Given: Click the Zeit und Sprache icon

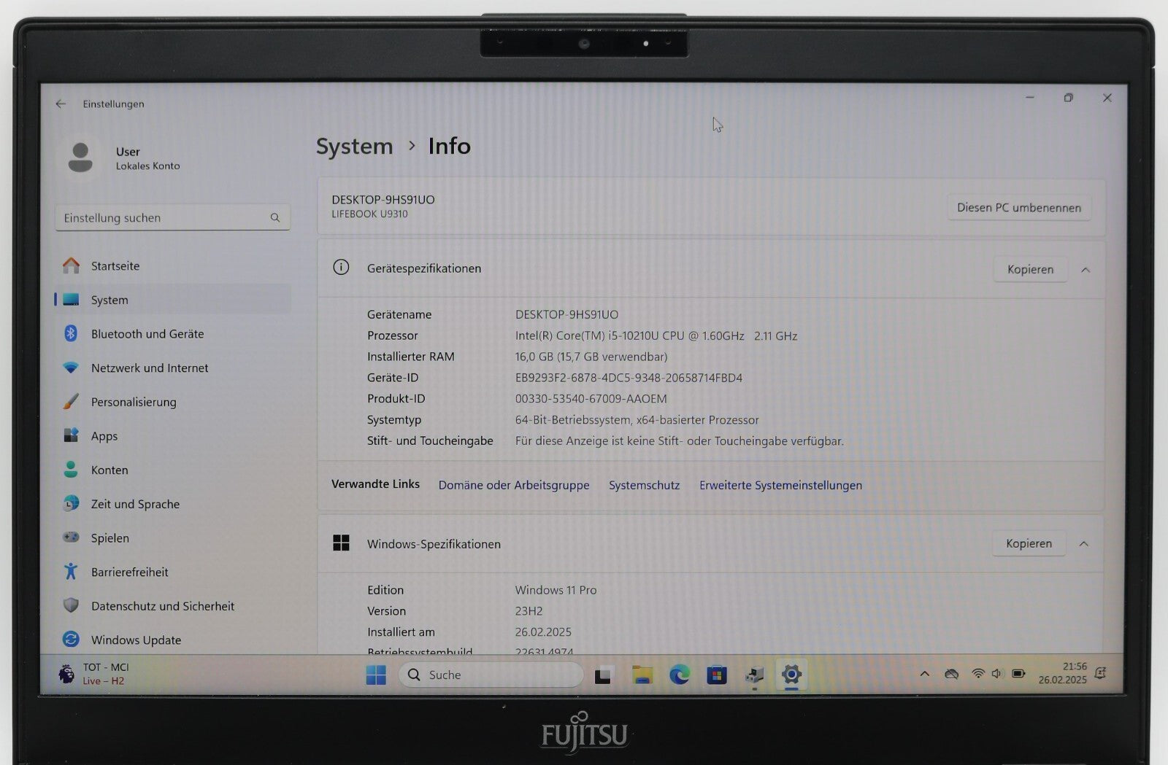Looking at the screenshot, I should [71, 504].
